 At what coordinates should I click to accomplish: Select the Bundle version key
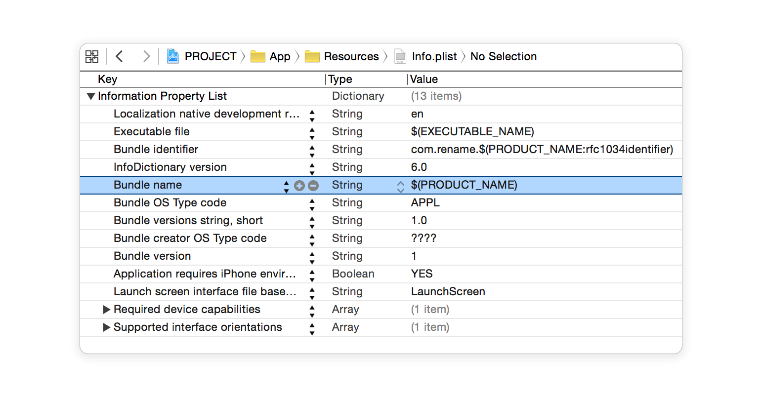click(x=152, y=256)
